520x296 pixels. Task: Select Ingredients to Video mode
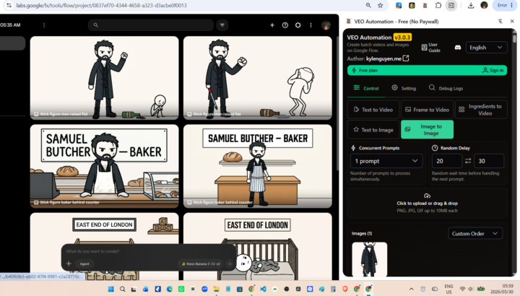[481, 110]
